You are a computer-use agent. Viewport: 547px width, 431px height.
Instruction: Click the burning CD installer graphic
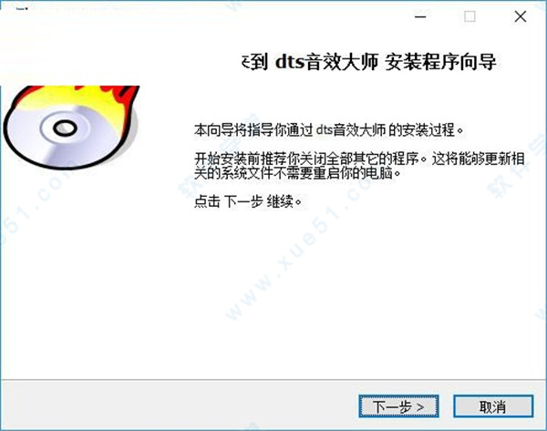point(71,128)
